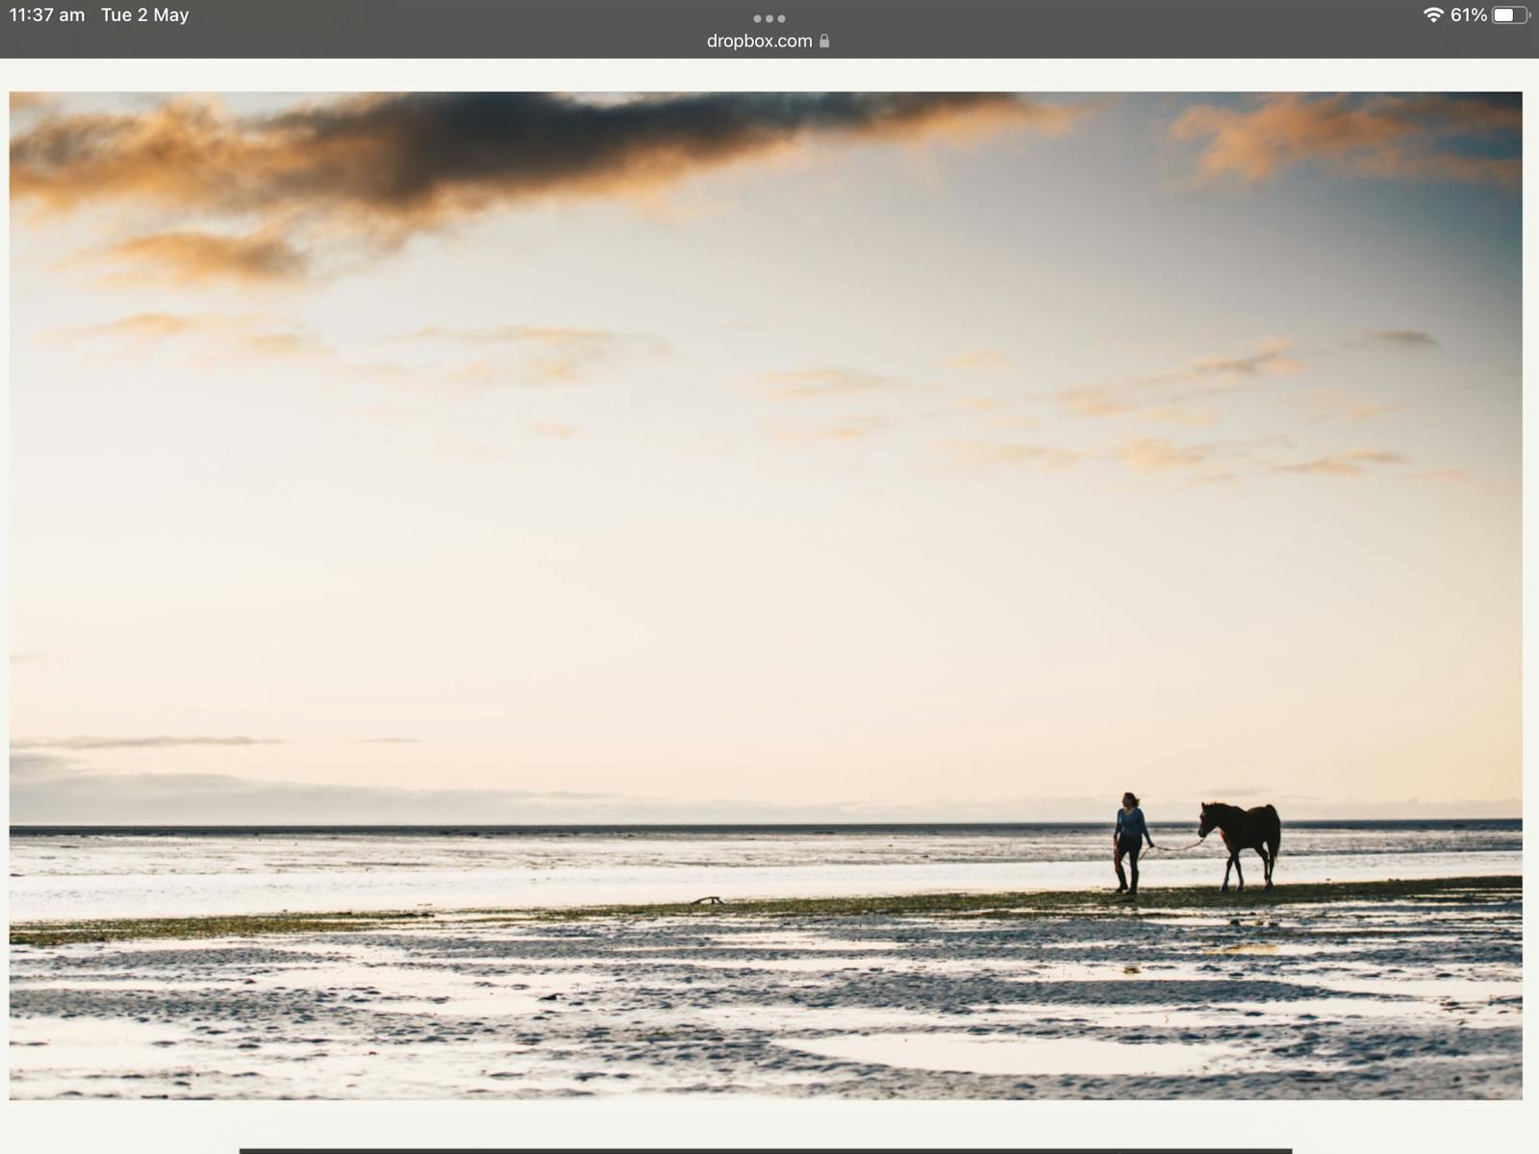This screenshot has width=1539, height=1154.
Task: Tap the Tue 2 May date
Action: [145, 15]
